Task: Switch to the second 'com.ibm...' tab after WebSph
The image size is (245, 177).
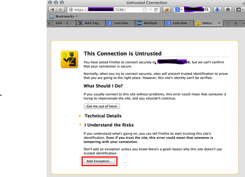Action: 179,23
